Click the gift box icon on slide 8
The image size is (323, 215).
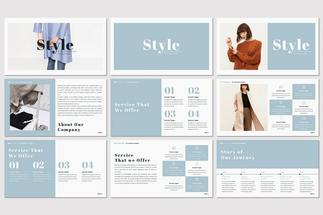pyautogui.click(x=304, y=87)
